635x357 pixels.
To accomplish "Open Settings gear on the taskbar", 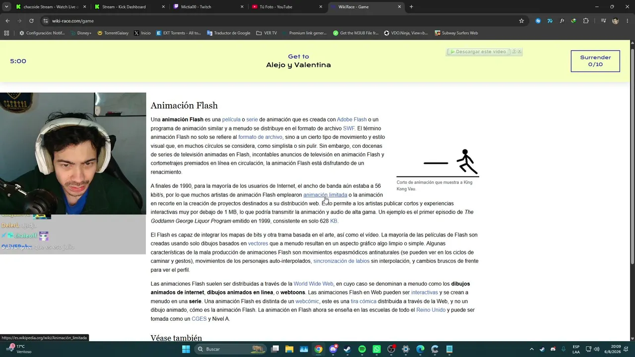I will [405, 349].
